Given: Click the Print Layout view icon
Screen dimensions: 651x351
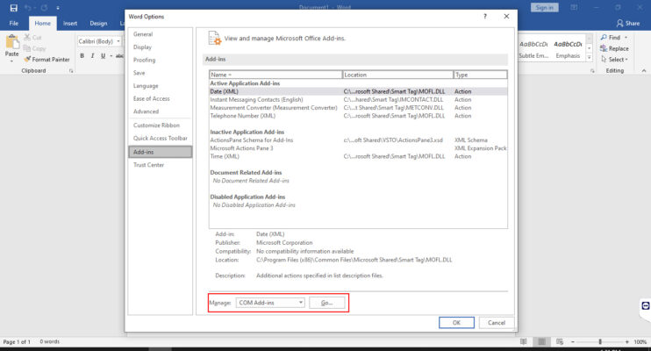Looking at the screenshot, I should click(x=542, y=341).
